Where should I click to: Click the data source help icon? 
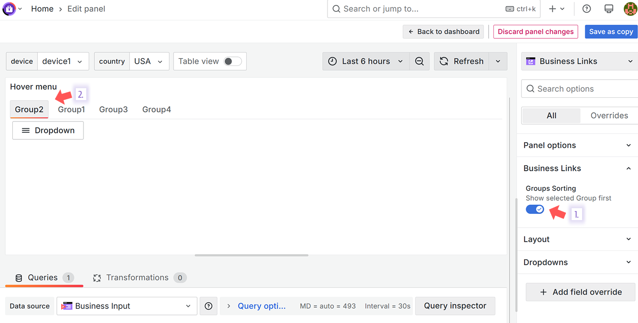209,306
